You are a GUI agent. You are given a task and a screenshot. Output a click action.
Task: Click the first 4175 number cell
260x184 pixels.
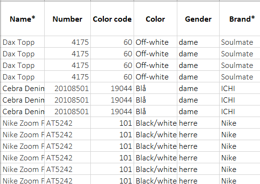[x=67, y=42]
